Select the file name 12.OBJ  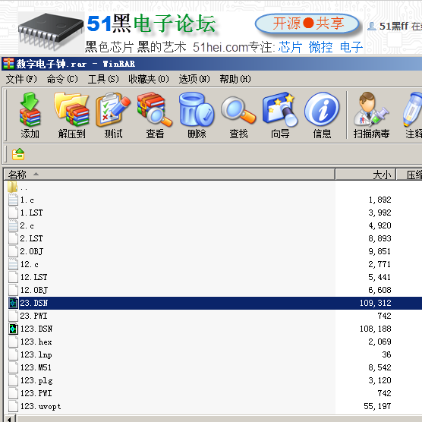[34, 290]
